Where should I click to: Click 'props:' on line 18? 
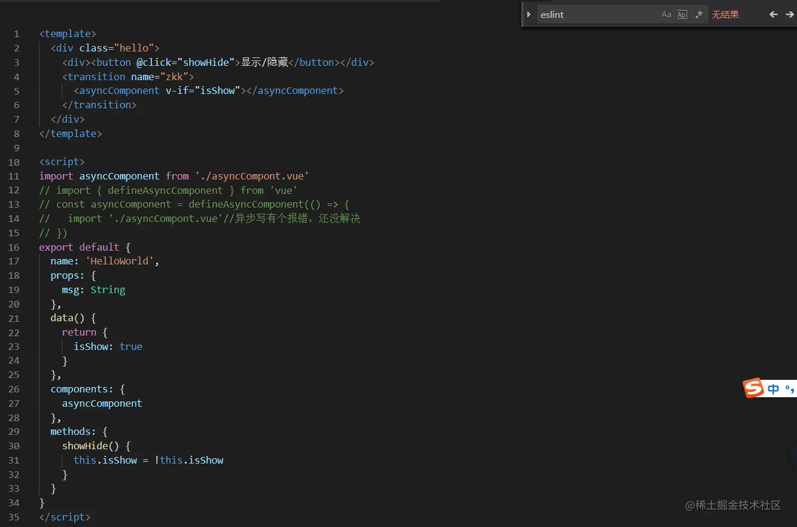[x=68, y=275]
